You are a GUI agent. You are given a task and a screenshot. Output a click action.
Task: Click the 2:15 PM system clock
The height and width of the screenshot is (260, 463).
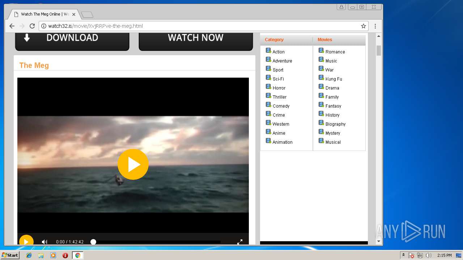pyautogui.click(x=444, y=255)
